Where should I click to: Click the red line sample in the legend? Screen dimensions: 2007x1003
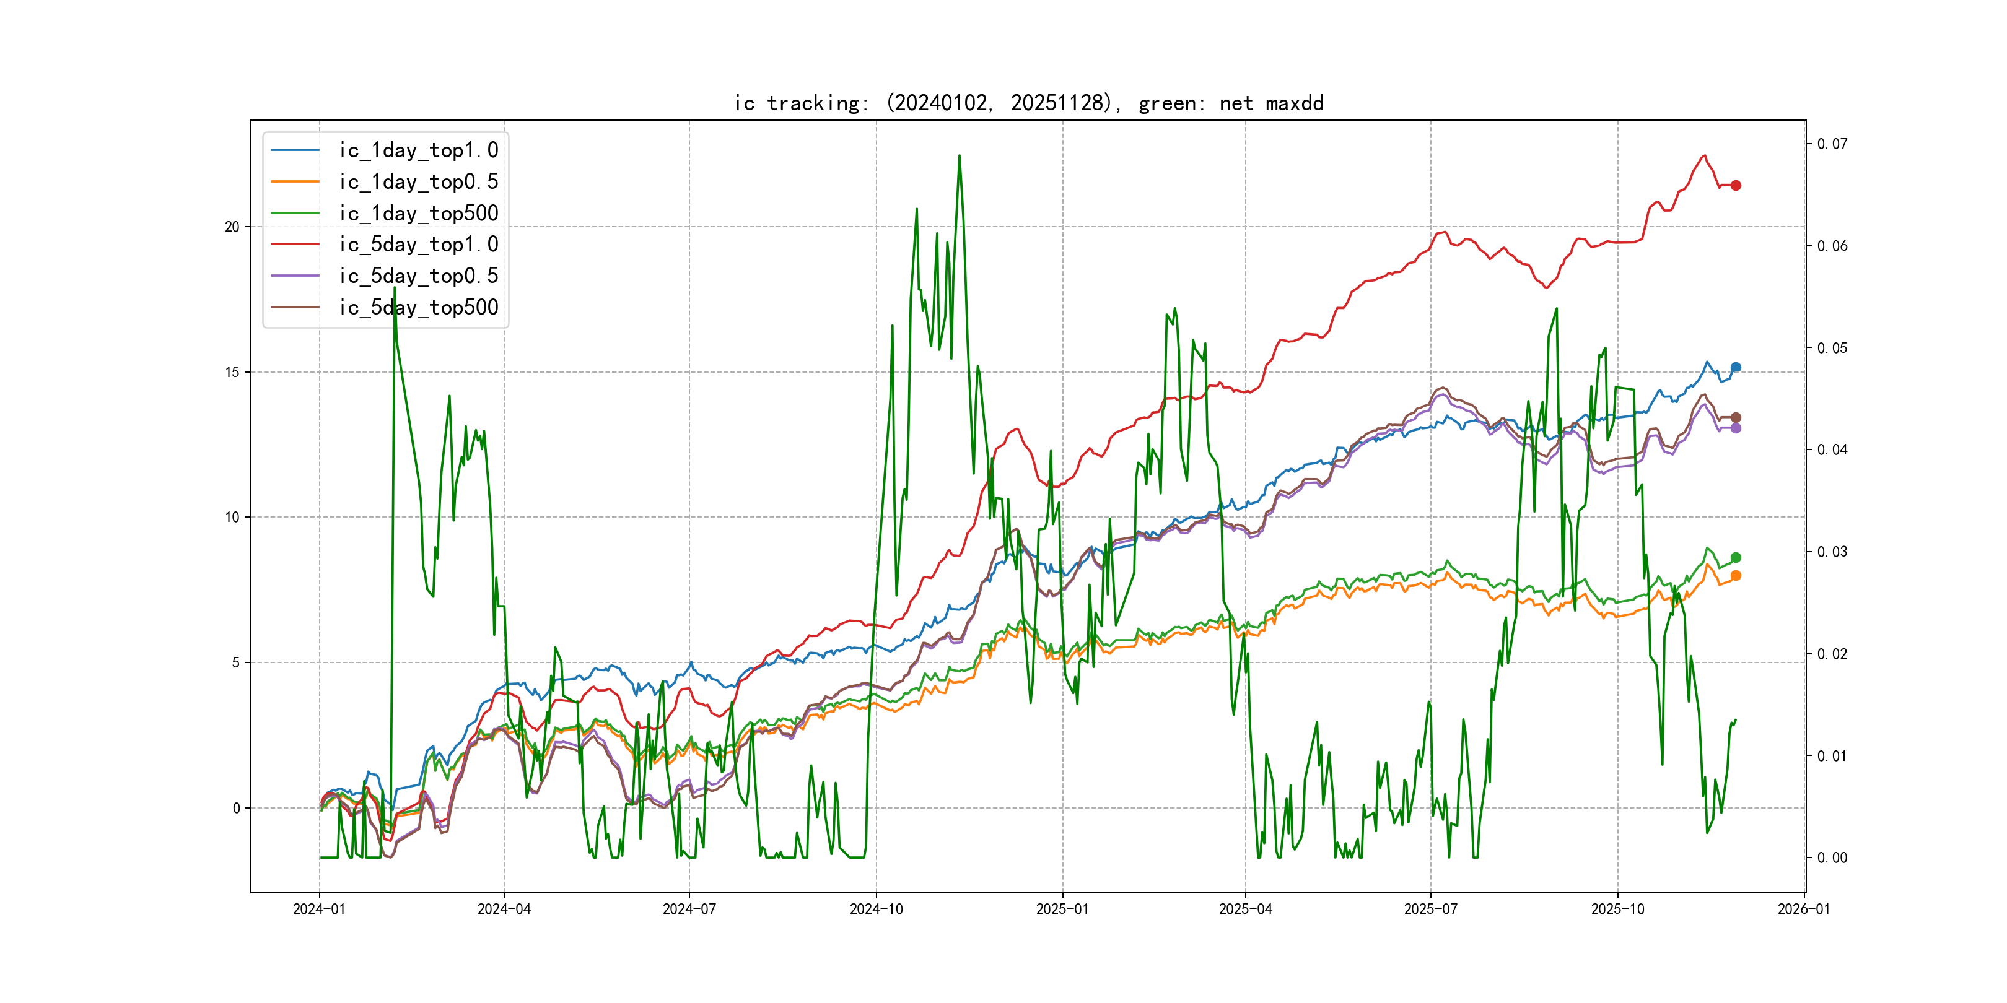[x=295, y=245]
